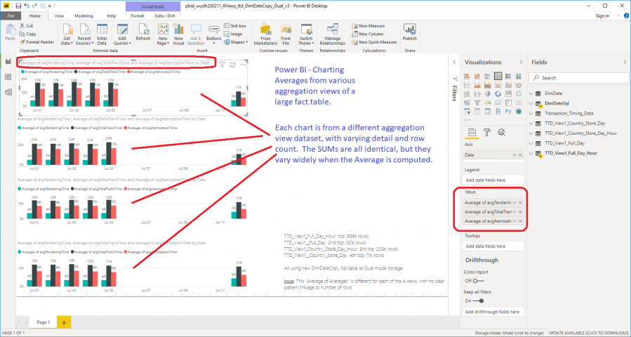Publish the report

[410, 32]
